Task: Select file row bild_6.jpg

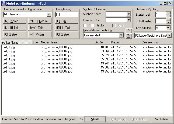Action: click(x=87, y=67)
